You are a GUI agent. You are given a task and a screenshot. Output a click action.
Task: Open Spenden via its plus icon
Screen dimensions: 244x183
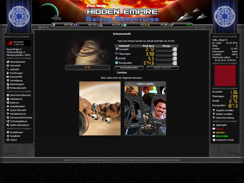coord(214,132)
